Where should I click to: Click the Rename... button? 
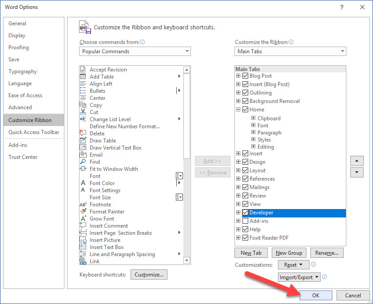[x=327, y=253]
